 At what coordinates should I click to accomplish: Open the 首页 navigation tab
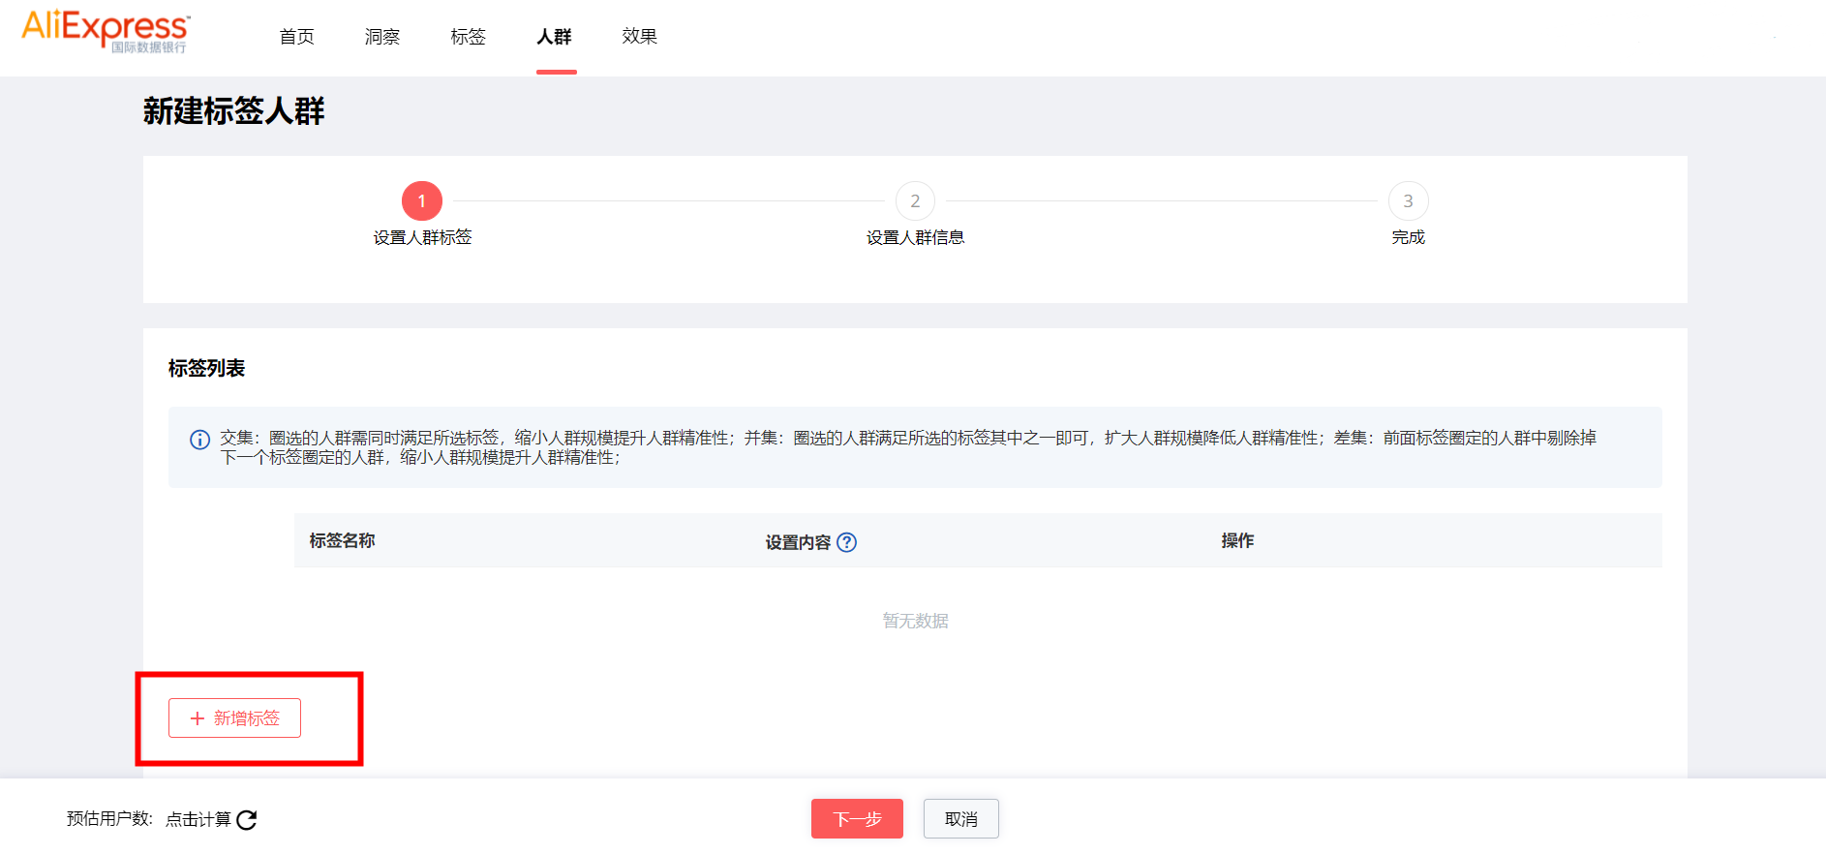click(296, 37)
